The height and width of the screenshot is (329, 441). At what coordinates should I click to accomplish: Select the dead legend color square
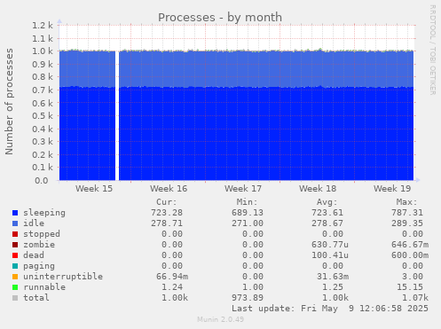(x=15, y=255)
